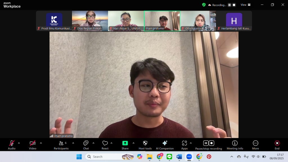Start screen sharing with Share button
This screenshot has width=288, height=162.
point(125,145)
